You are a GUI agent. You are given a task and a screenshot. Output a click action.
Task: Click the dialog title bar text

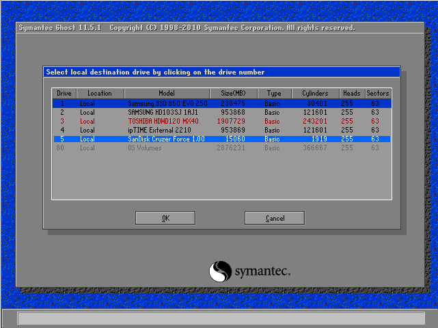[155, 72]
